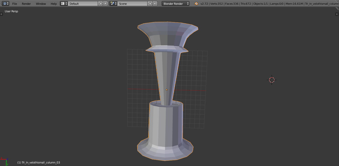Click the Faces:336 statistic
Image resolution: width=339 pixels, height=166 pixels.
pyautogui.click(x=231, y=4)
